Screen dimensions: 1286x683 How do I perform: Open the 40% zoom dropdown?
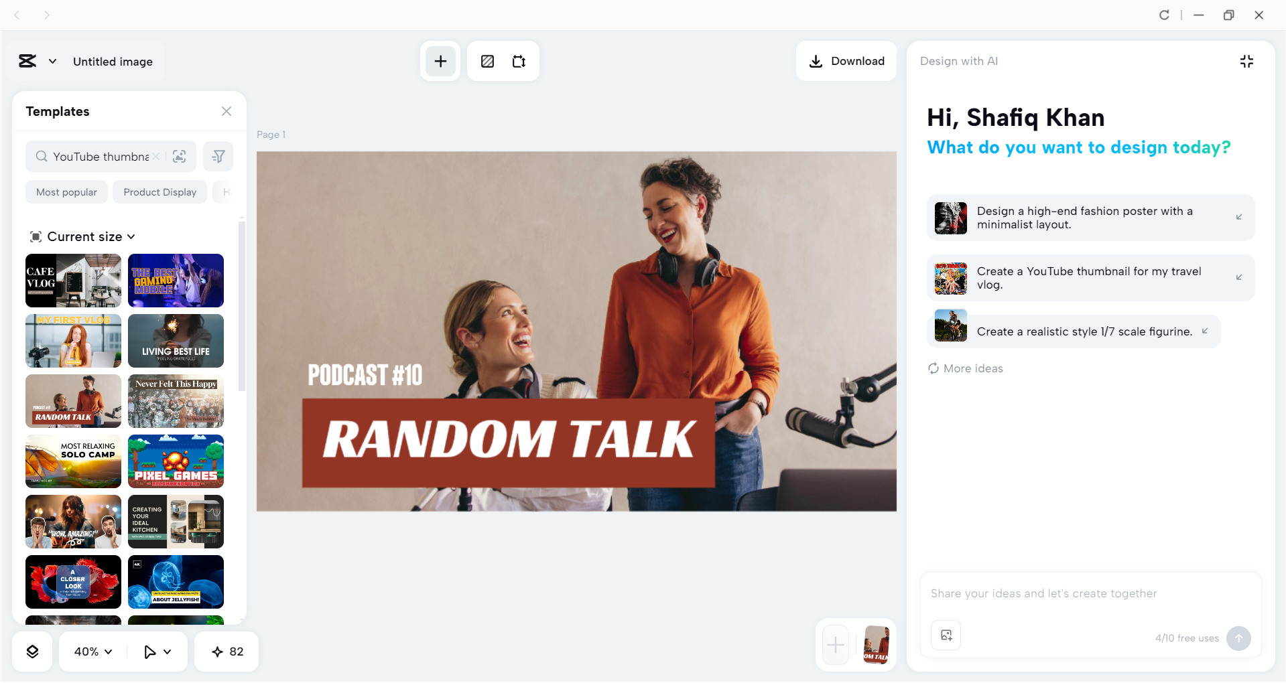click(x=92, y=651)
